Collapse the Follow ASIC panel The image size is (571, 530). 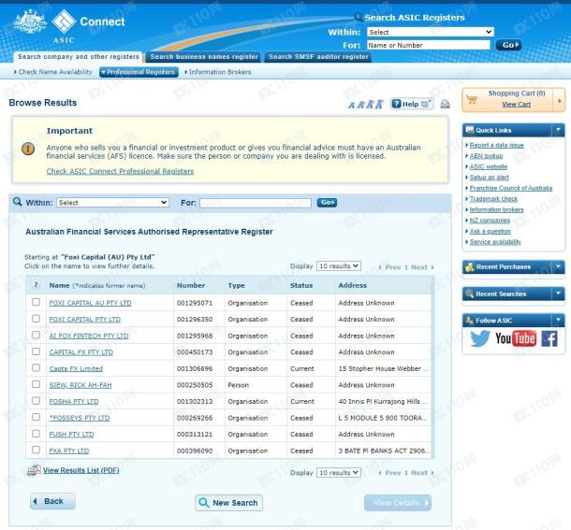click(x=558, y=320)
